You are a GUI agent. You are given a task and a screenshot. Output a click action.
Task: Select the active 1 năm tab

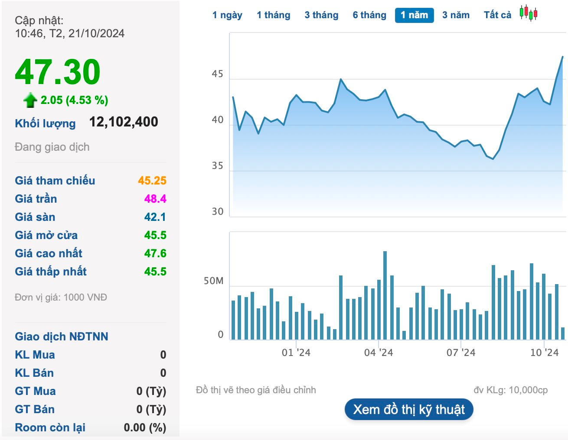(x=415, y=15)
